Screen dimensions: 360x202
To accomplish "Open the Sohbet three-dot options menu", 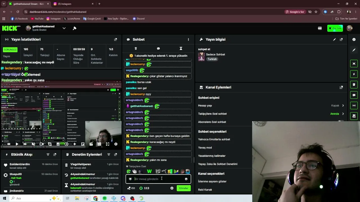I will pos(188,40).
